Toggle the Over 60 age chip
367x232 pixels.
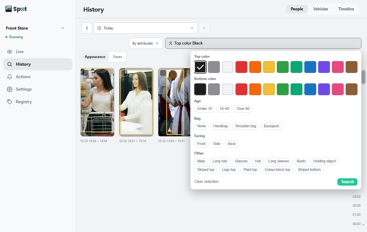[243, 109]
